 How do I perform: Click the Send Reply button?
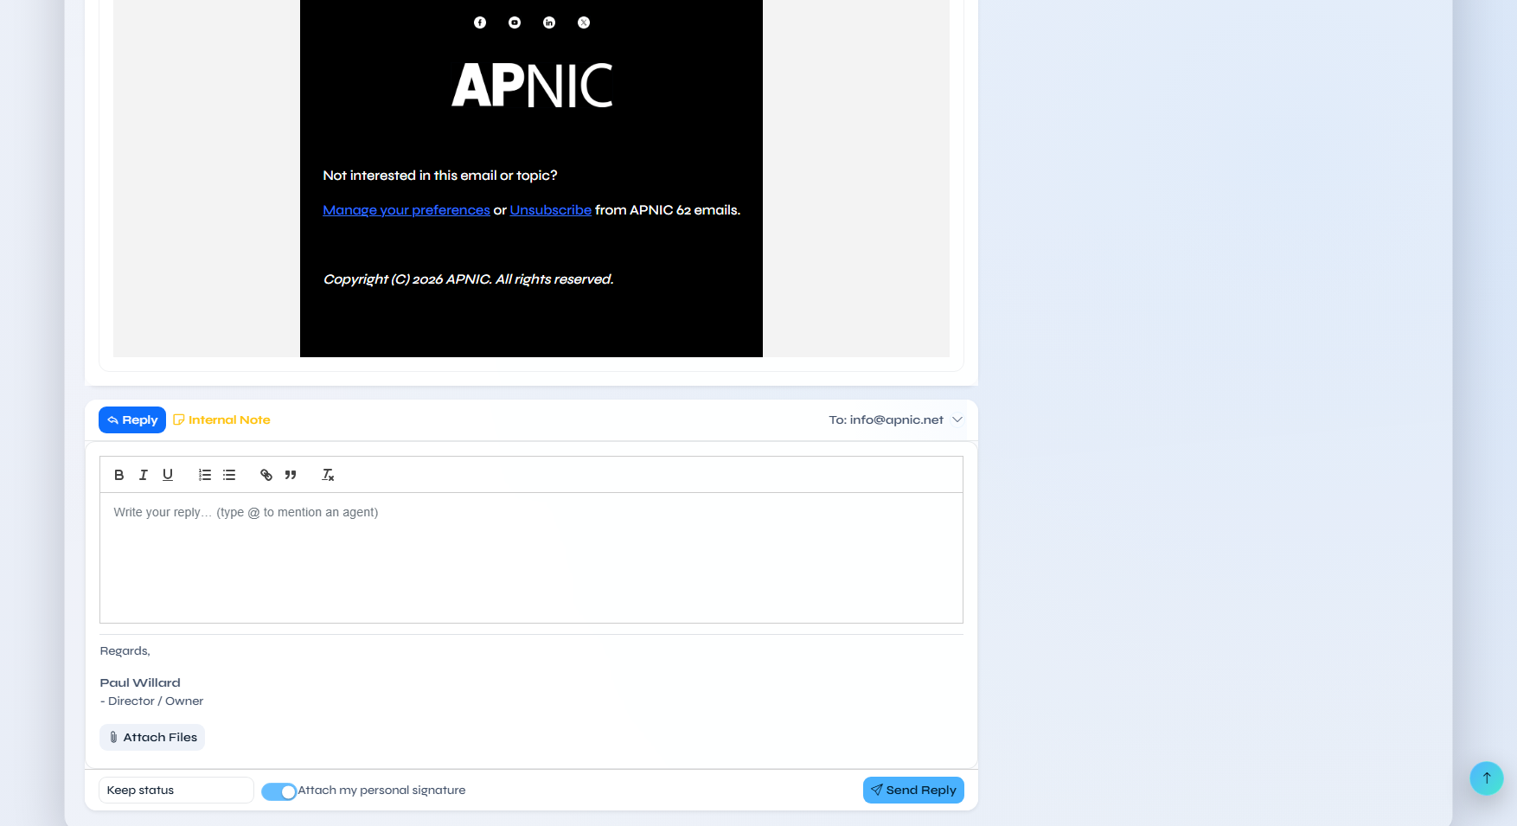tap(912, 791)
